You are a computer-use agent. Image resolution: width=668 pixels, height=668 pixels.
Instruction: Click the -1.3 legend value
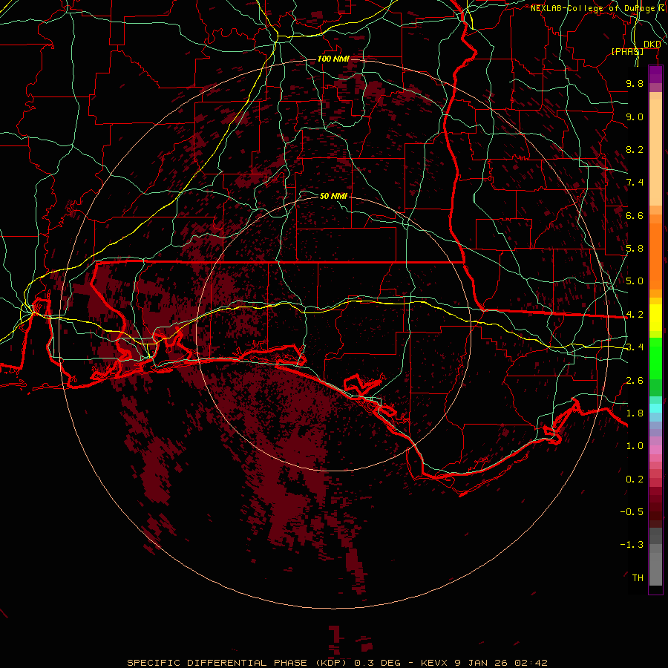click(632, 545)
